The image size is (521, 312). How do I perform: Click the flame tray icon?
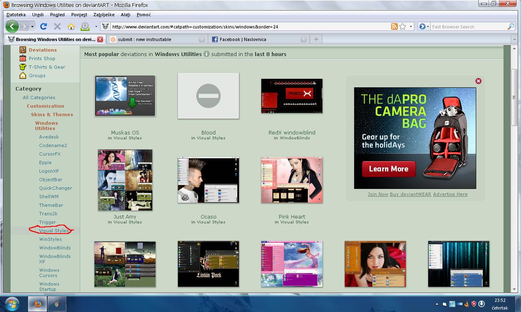(467, 304)
